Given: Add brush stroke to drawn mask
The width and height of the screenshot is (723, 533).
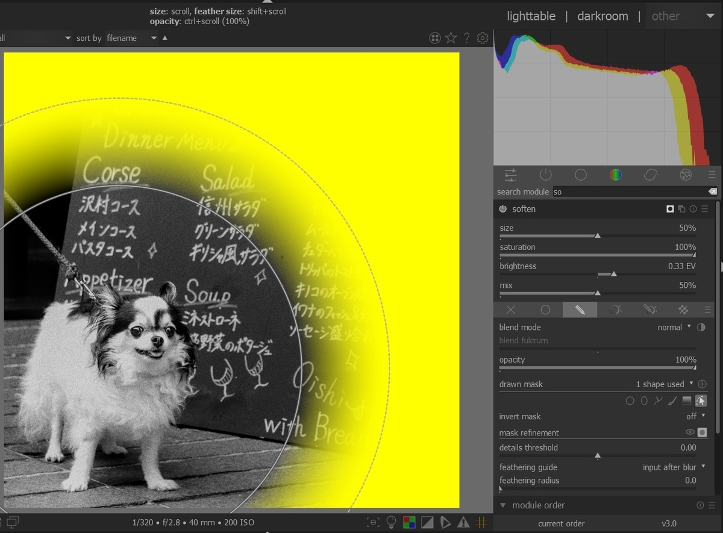Looking at the screenshot, I should tap(672, 401).
